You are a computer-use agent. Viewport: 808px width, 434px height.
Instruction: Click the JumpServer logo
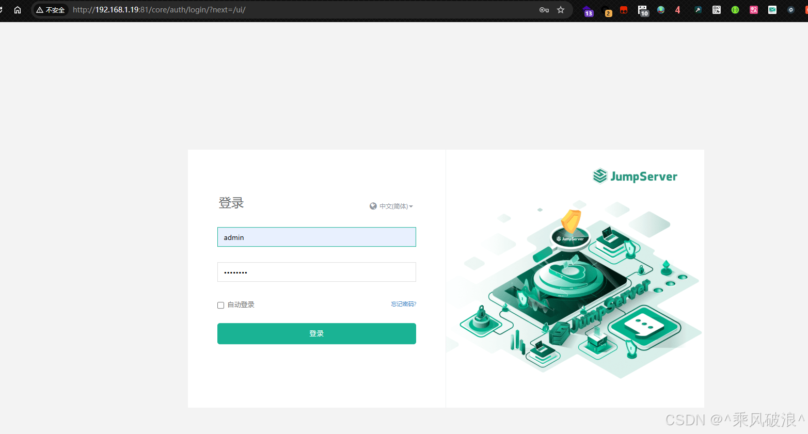(635, 176)
